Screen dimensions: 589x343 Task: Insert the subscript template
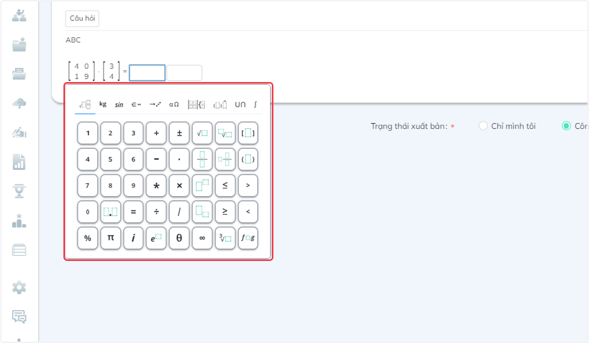[202, 212]
